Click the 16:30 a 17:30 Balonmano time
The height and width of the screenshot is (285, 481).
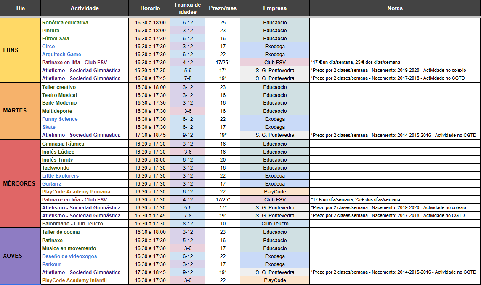tap(150, 223)
